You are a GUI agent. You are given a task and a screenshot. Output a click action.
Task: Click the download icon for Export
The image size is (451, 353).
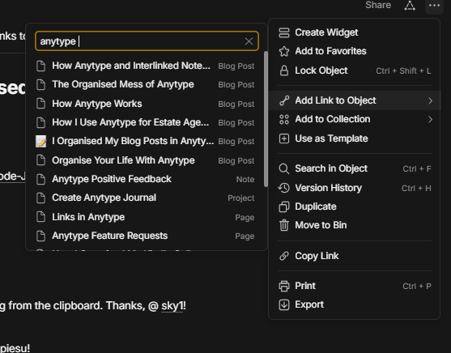point(284,304)
